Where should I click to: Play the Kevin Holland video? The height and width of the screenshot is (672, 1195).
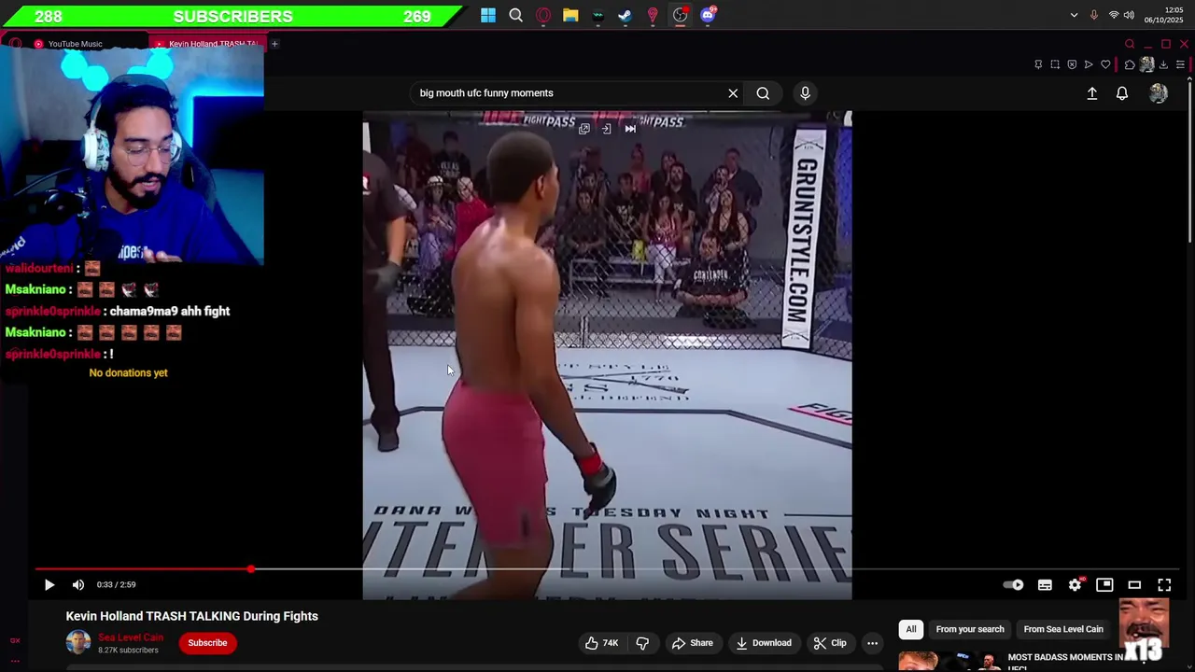pyautogui.click(x=49, y=584)
